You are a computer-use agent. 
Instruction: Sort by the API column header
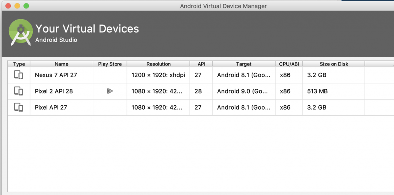tap(201, 64)
